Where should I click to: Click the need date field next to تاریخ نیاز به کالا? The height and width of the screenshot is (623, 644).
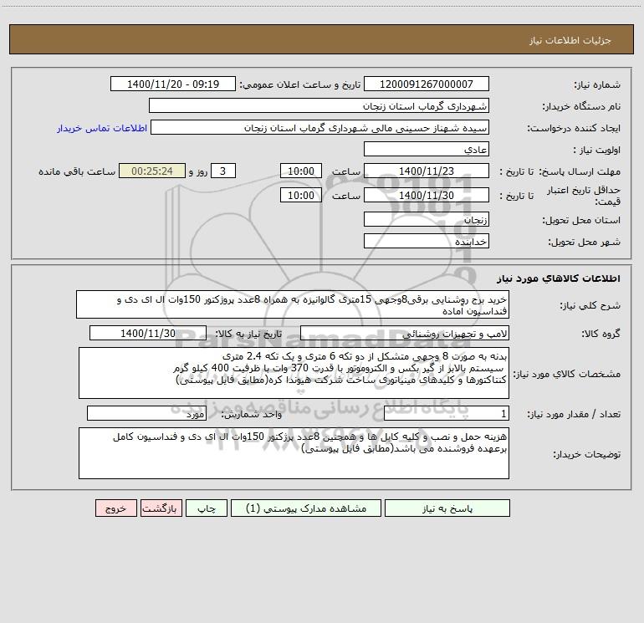(x=148, y=333)
